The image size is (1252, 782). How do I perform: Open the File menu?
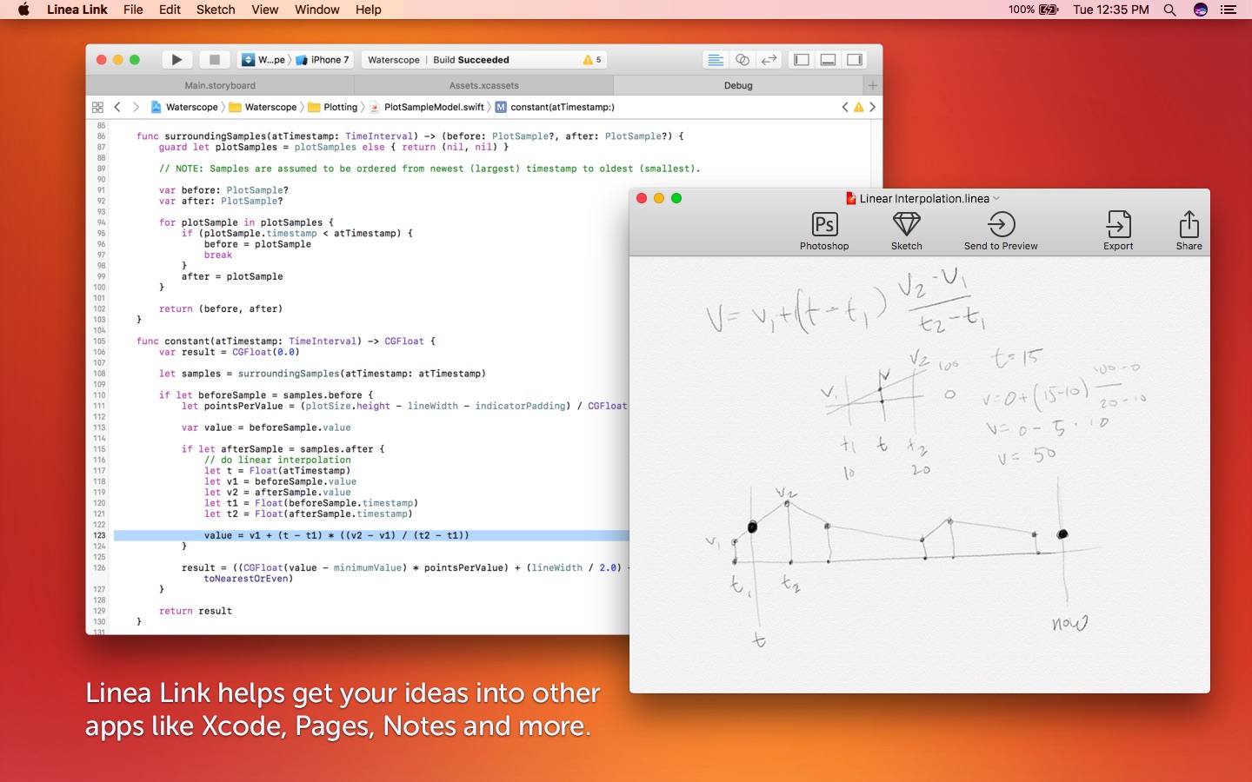(133, 10)
